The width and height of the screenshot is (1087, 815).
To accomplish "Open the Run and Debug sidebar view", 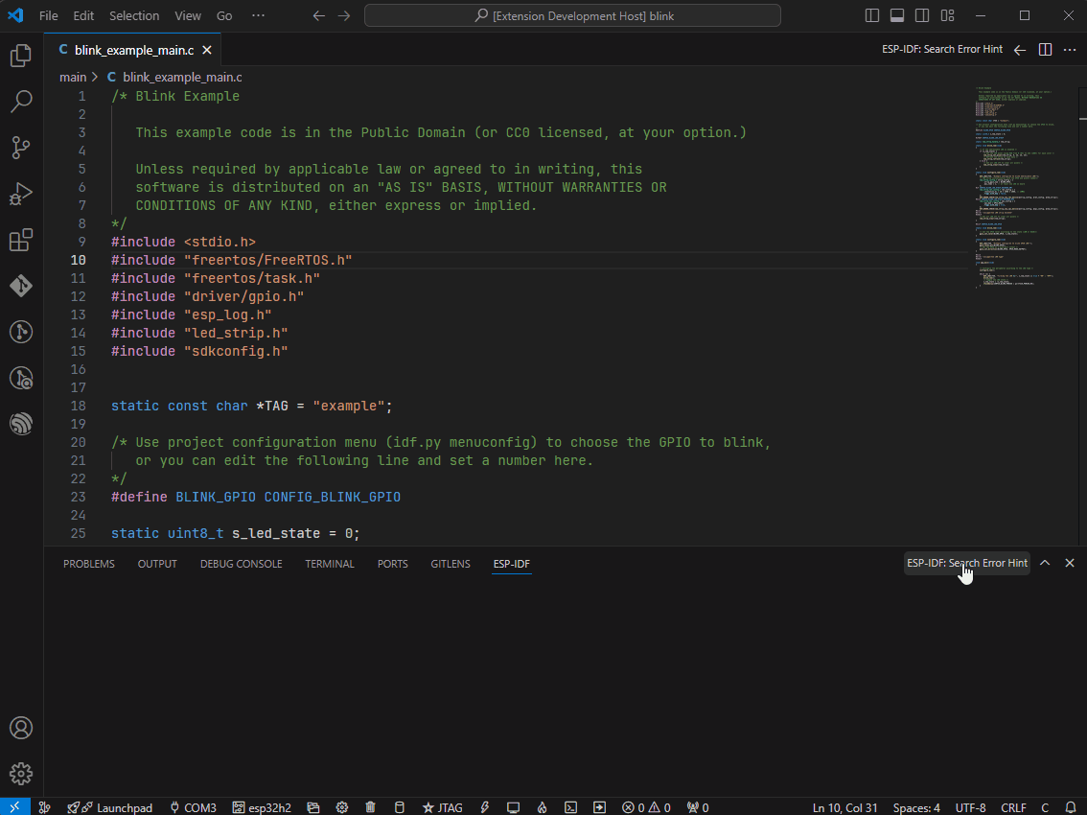I will pos(21,194).
